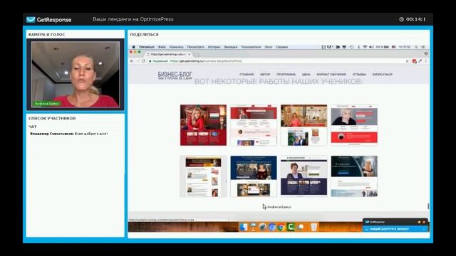Image resolution: width=456 pixels, height=256 pixels.
Task: Open the thumbnail showing a couple in a bright interior
Action: 304,125
